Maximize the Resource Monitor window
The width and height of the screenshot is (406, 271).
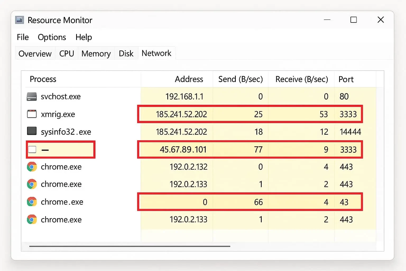pos(353,20)
